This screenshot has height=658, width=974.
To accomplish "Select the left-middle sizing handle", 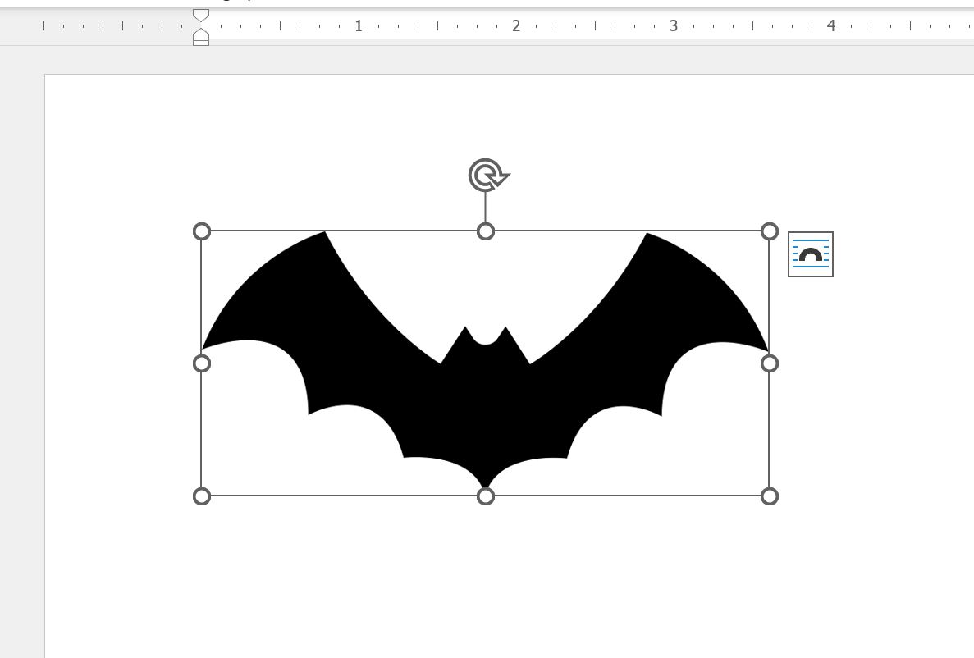I will tap(202, 363).
